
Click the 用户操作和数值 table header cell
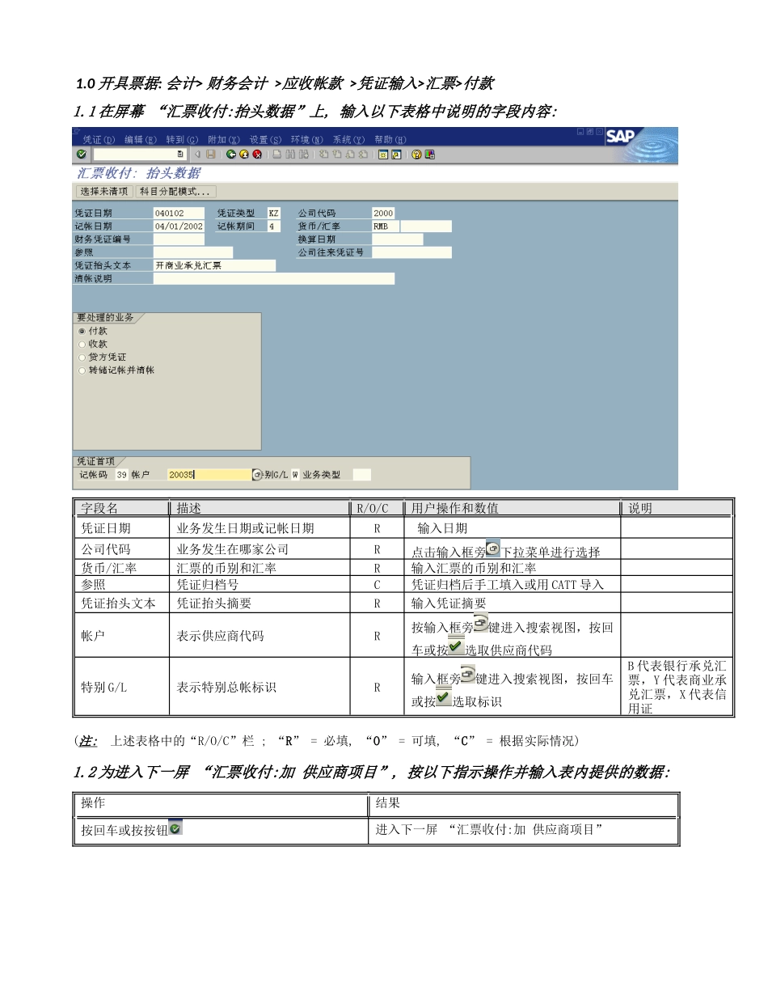coord(512,509)
